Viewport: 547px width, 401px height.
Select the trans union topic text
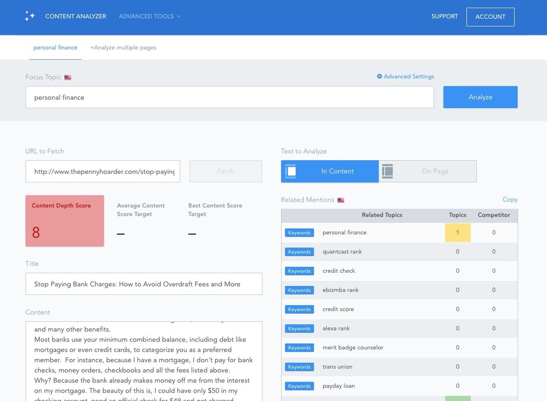(337, 367)
